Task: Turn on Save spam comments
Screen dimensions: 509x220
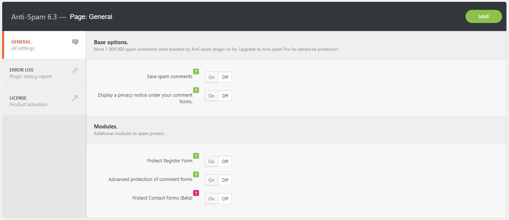Action: 211,77
